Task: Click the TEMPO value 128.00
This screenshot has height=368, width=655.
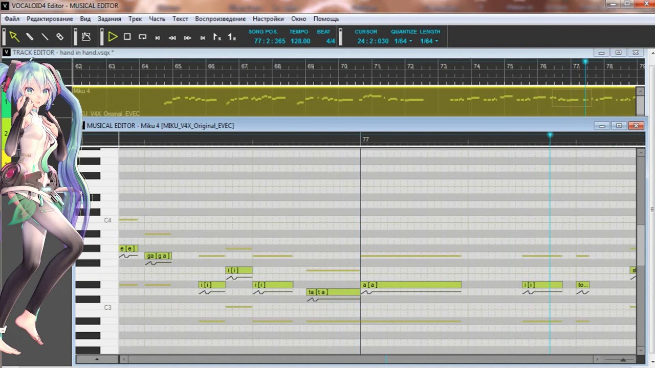Action: [300, 41]
